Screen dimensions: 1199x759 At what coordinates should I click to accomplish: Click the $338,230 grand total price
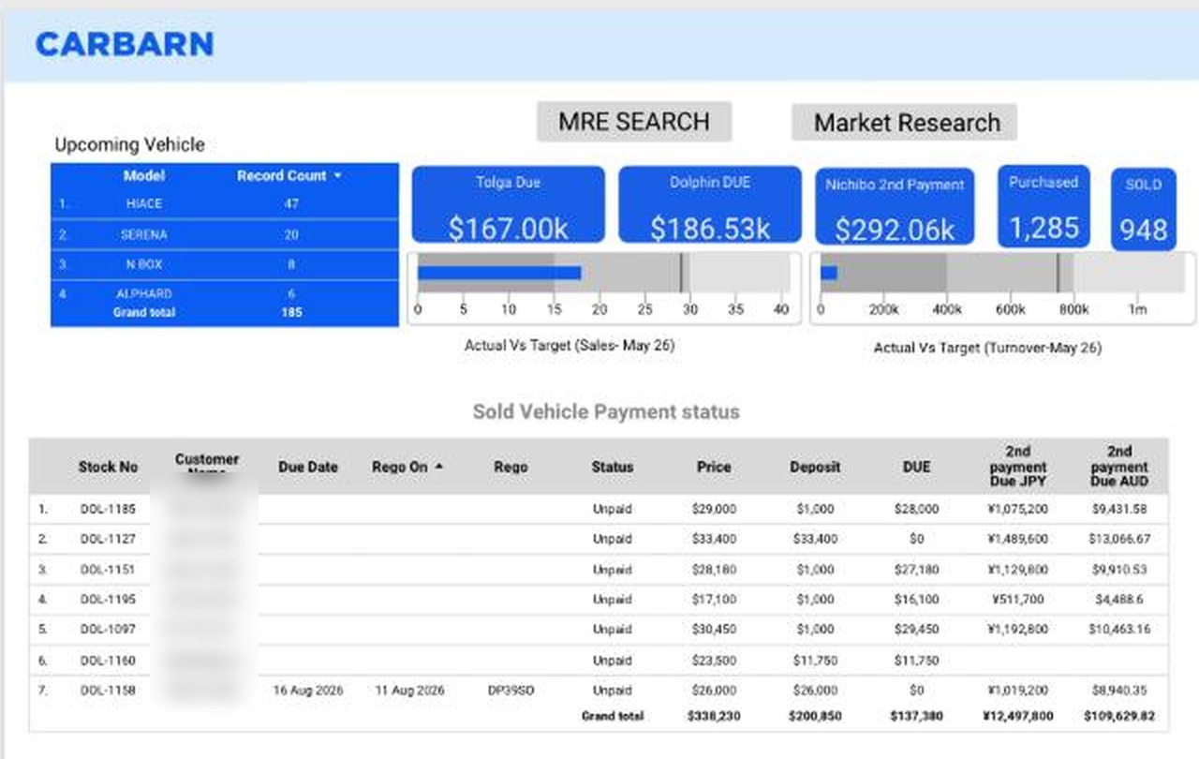tap(714, 717)
